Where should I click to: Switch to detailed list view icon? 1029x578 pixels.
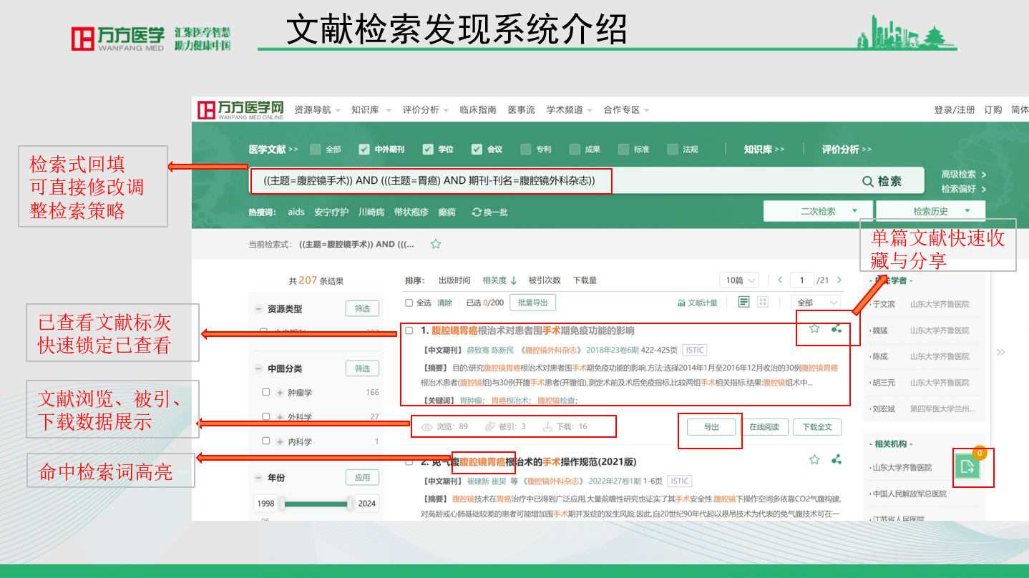tap(744, 302)
